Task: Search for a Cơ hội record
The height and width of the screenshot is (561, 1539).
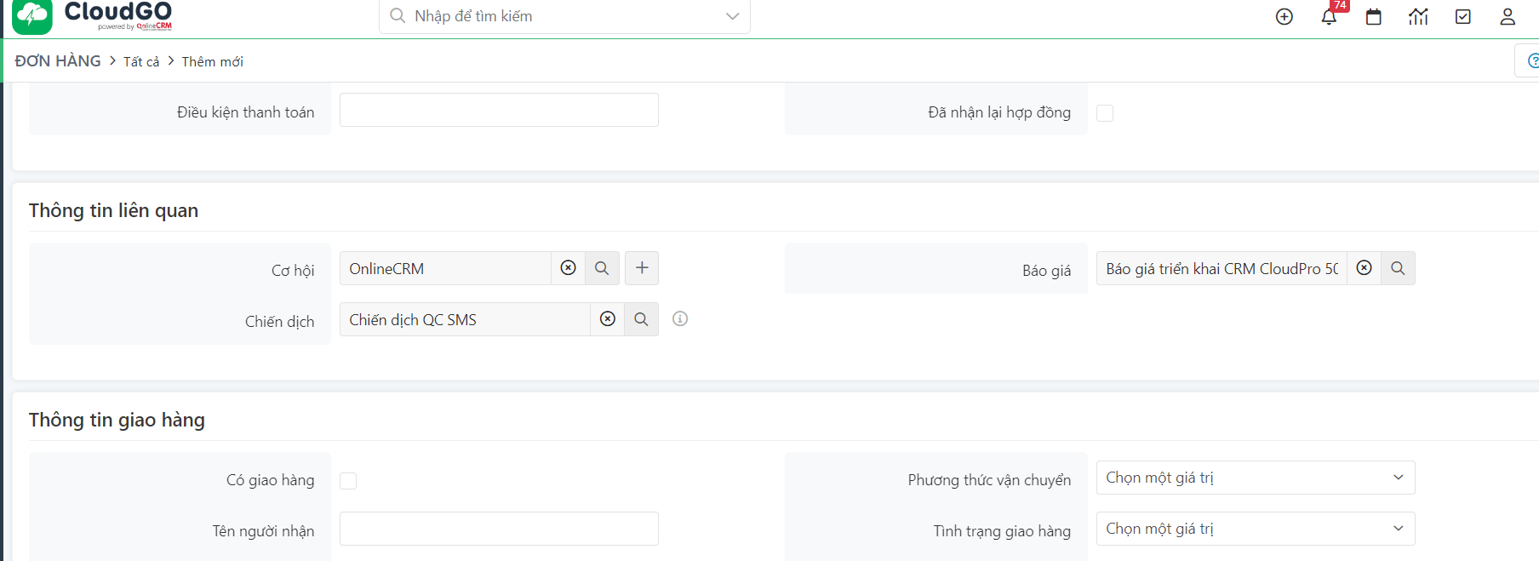Action: click(x=602, y=268)
